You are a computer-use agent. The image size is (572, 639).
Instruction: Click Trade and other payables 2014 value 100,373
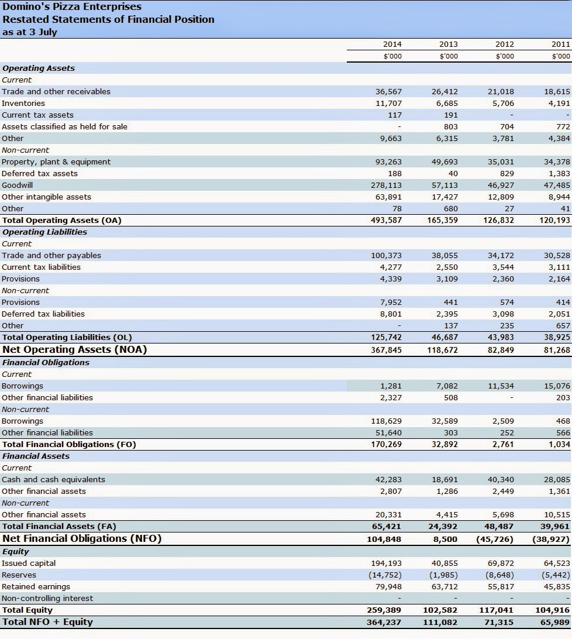pyautogui.click(x=386, y=255)
